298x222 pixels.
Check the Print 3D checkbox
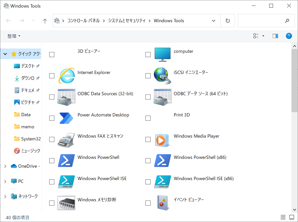[x=148, y=118]
